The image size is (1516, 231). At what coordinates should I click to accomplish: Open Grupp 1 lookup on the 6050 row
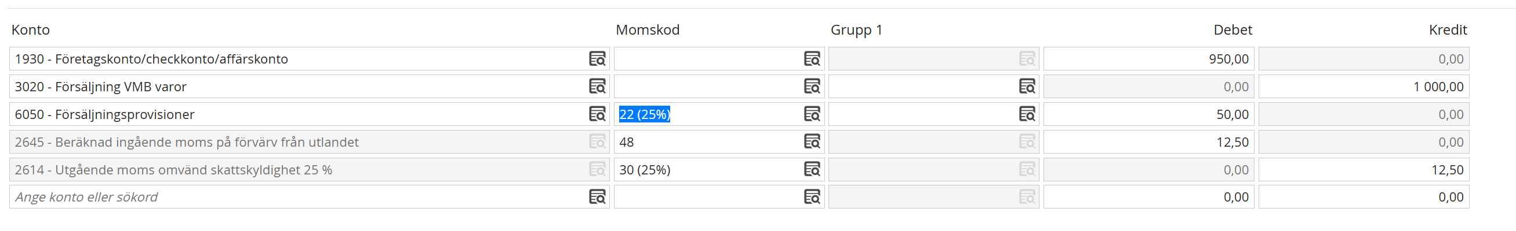click(x=1026, y=114)
